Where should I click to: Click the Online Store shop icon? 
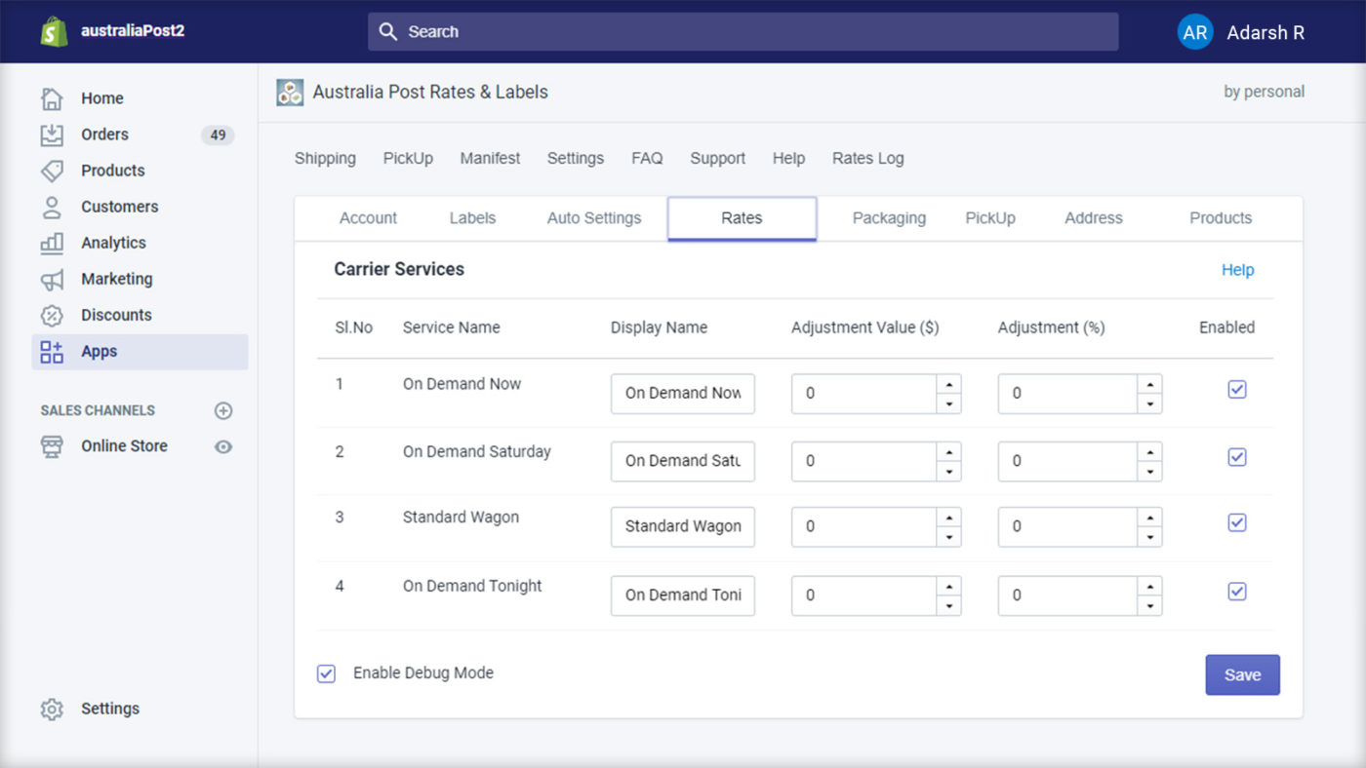pos(52,446)
